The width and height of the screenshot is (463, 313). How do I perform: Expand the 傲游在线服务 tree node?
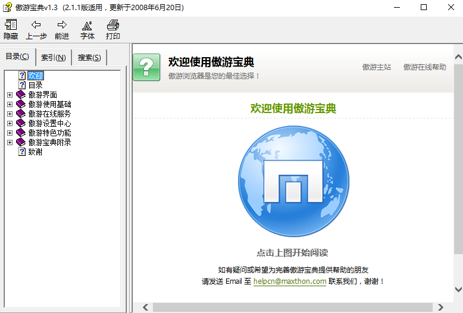point(10,114)
